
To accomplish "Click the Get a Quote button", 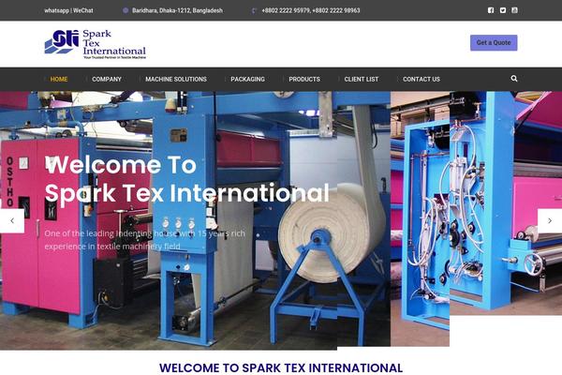I will [494, 43].
